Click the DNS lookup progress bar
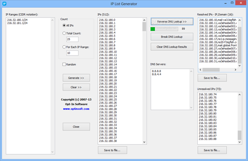This screenshot has height=161, width=248. [164, 29]
